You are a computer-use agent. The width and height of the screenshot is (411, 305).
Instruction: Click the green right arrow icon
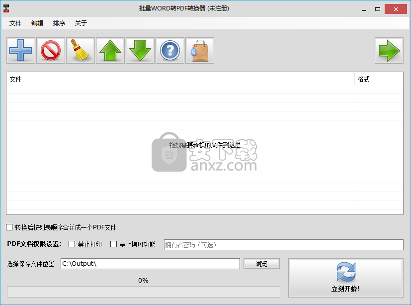point(389,50)
